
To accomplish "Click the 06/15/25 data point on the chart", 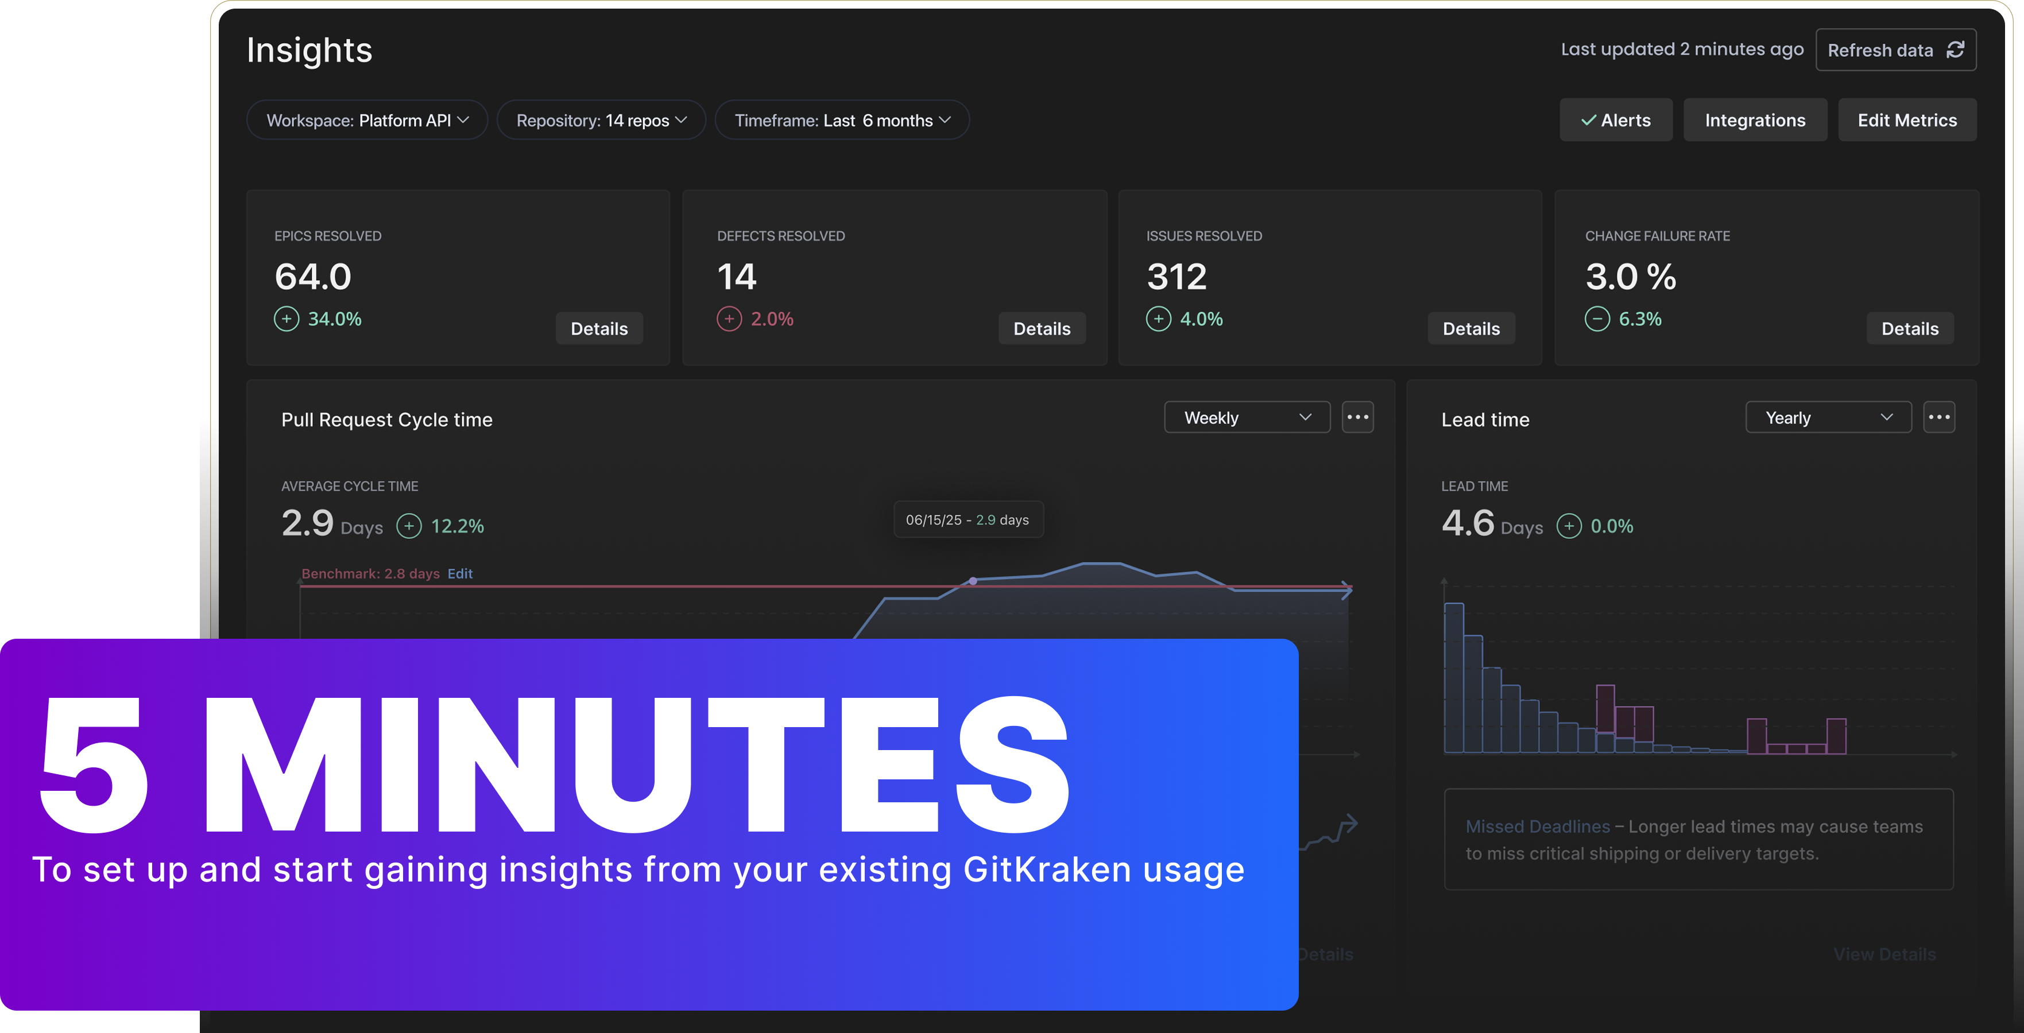I will 973,581.
